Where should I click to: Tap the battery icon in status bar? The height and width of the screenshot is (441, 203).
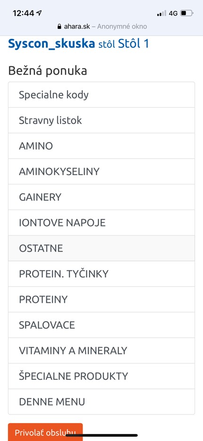[x=187, y=13]
